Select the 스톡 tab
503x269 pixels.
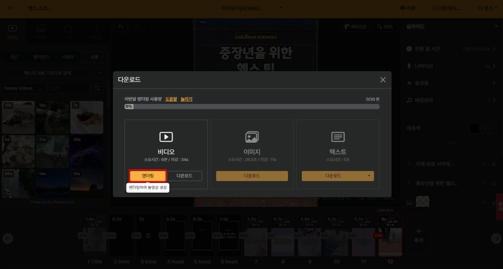(94, 57)
